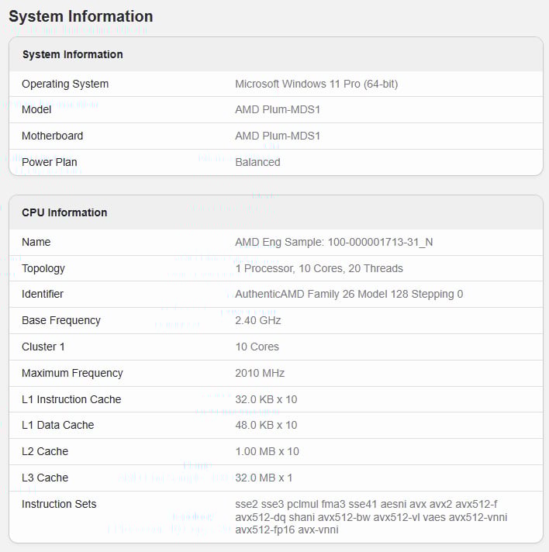Click the 'Maximum Frequency' label

[x=73, y=373]
